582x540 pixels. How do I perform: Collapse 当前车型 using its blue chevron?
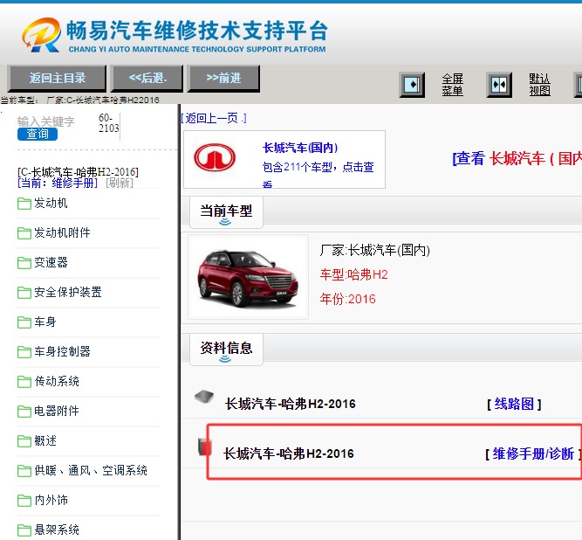[225, 222]
